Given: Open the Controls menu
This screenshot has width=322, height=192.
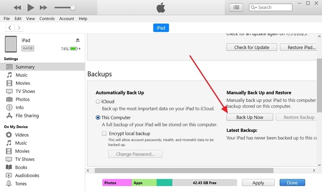Looking at the screenshot, I should (47, 18).
